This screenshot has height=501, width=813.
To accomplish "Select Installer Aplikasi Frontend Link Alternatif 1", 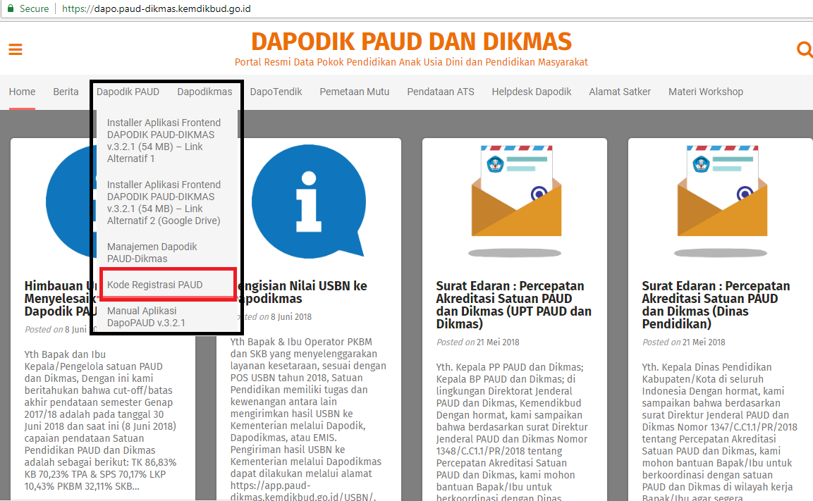I will 164,140.
